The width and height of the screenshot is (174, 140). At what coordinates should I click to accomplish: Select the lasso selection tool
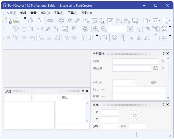(16, 29)
